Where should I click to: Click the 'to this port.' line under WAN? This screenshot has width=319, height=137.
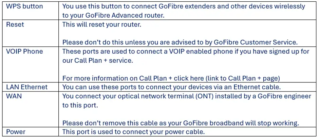click(x=80, y=105)
